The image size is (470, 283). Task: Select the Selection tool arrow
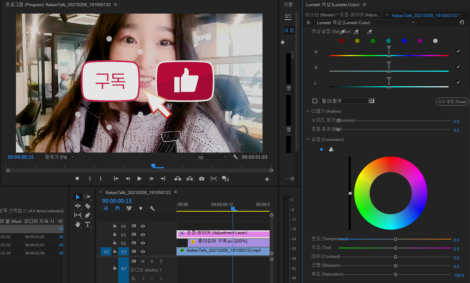[x=78, y=197]
